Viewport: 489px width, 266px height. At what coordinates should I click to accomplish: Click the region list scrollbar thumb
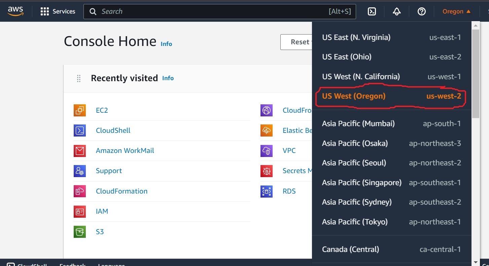476,74
